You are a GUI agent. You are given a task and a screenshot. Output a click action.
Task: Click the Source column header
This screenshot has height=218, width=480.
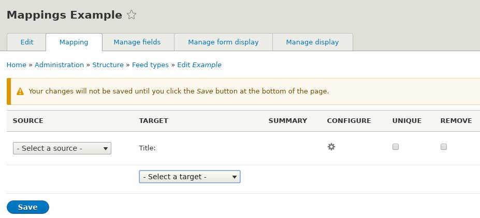tap(28, 120)
